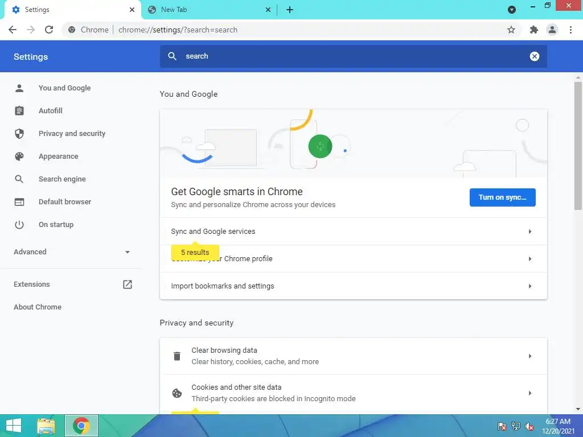Viewport: 583px width, 437px height.
Task: Click the scrollbar down arrow
Action: point(578,409)
